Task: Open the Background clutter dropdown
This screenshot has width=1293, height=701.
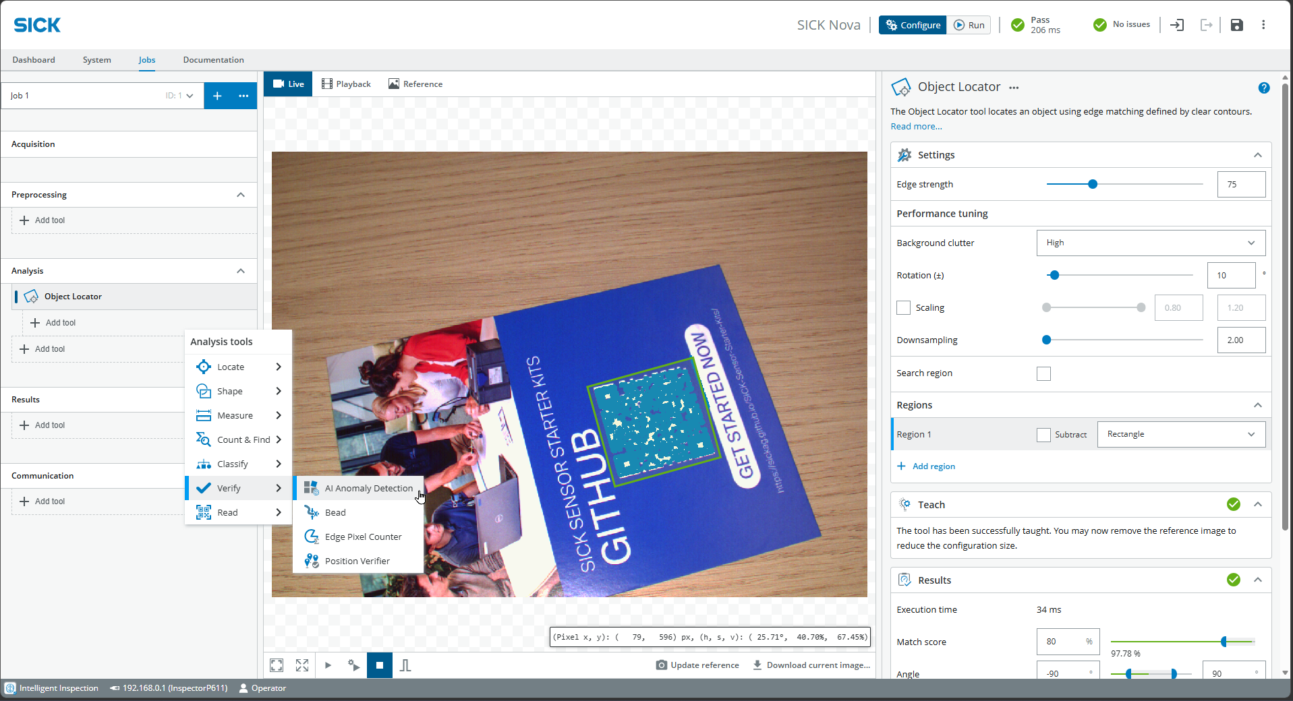Action: click(x=1151, y=243)
